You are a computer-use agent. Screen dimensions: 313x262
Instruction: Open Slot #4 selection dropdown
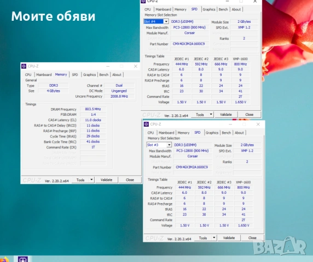166,21
